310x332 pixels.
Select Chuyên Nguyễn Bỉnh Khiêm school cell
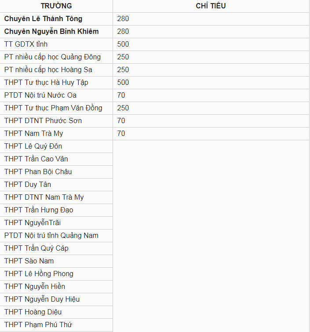(x=56, y=32)
